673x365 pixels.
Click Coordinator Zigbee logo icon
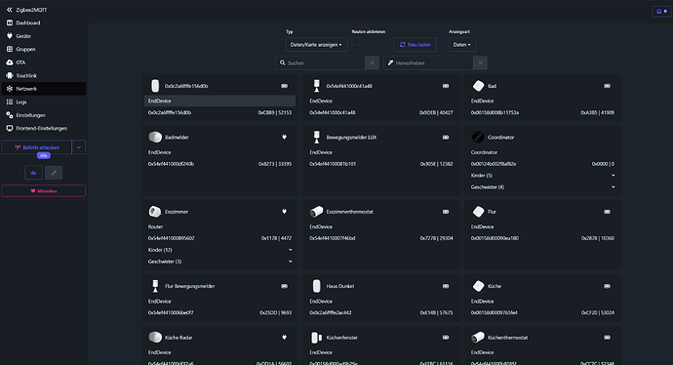[x=478, y=137]
